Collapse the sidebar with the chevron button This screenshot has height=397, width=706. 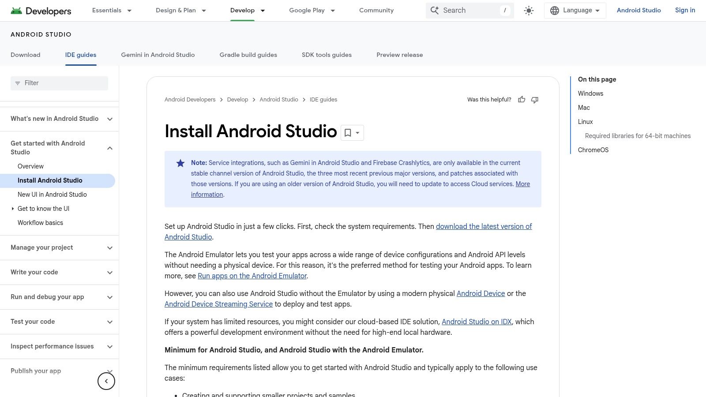(106, 381)
